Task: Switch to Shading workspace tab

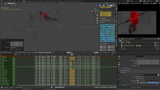Action: point(54,1)
